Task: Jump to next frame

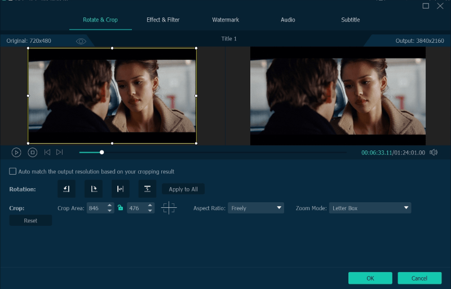Action: point(60,152)
